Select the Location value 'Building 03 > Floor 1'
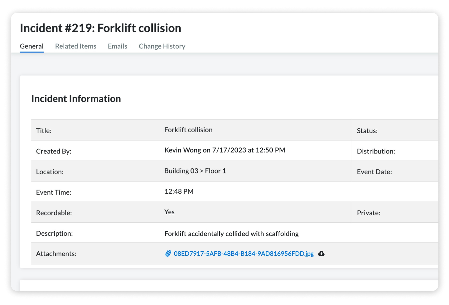 (195, 171)
